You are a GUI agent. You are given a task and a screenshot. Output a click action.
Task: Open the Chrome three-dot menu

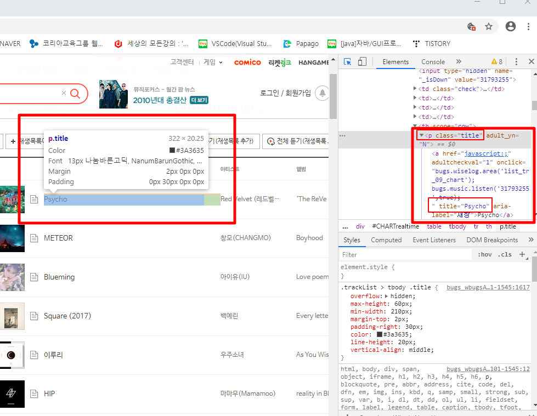point(528,26)
